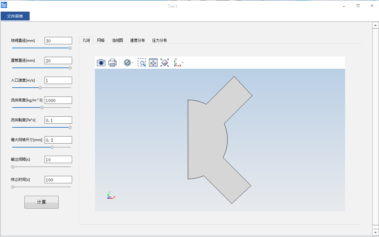
Task: Click the window title text Test
Action: [173, 6]
